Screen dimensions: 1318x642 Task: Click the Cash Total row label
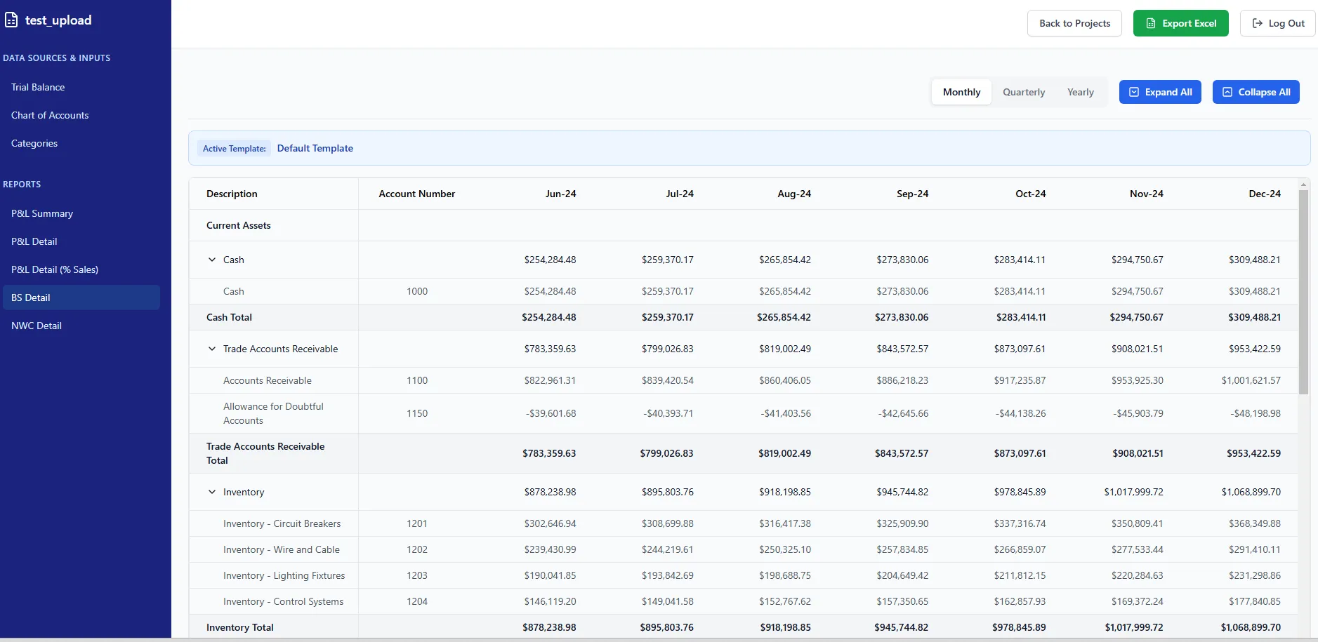tap(229, 317)
